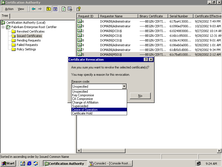The height and width of the screenshot is (167, 222).
Task: Click the Up one level folder icon
Action: pos(49,9)
